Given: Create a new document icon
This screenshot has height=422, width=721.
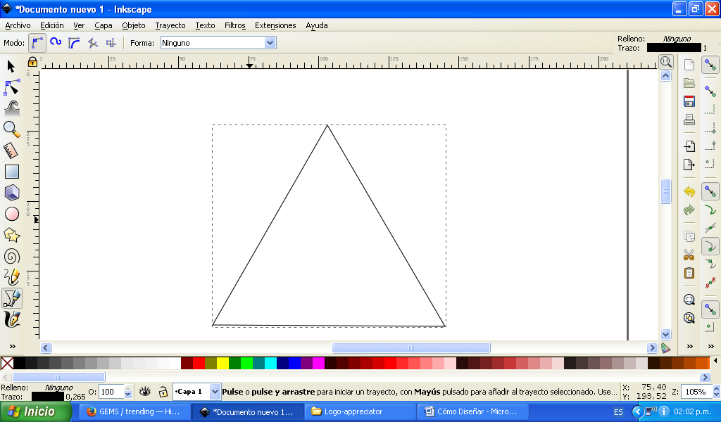Looking at the screenshot, I should click(689, 65).
